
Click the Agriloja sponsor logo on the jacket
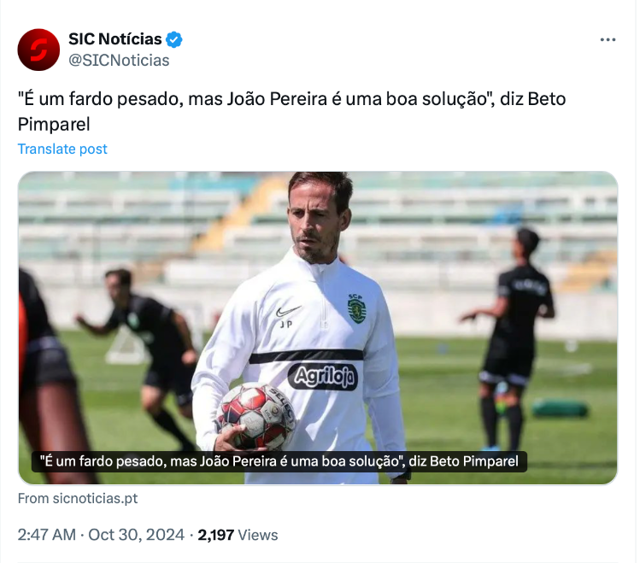(323, 376)
